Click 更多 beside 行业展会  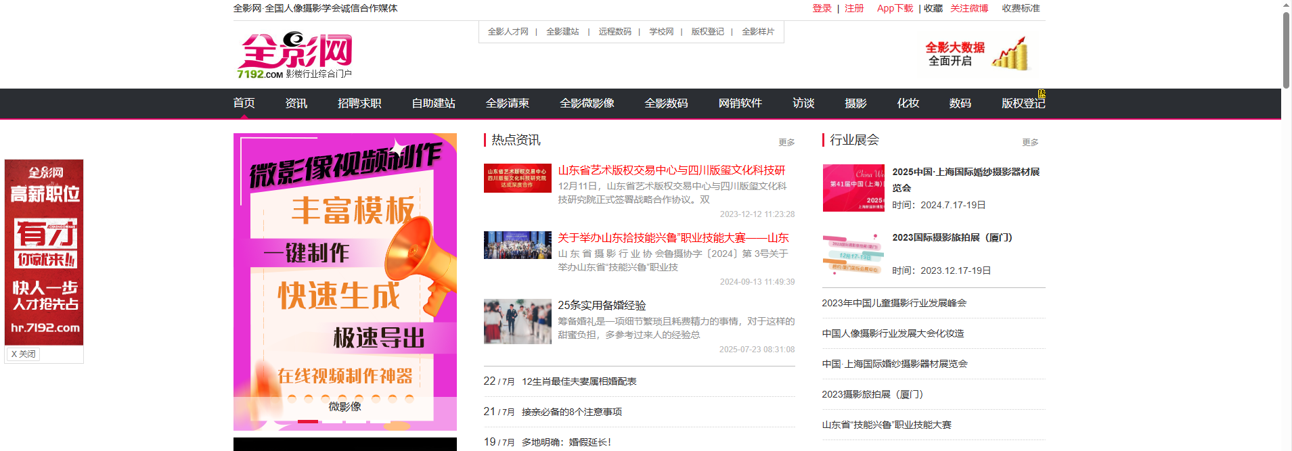pos(1030,142)
